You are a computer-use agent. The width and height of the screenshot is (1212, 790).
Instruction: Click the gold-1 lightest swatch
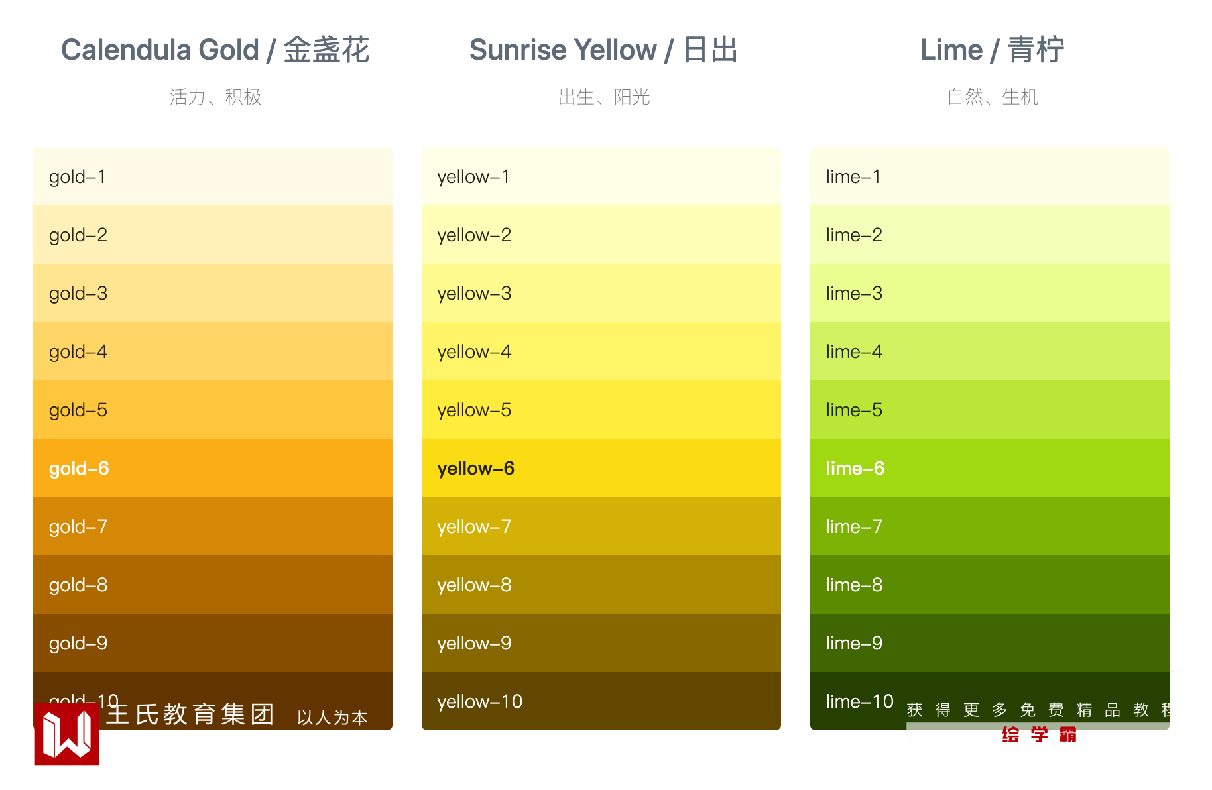click(x=212, y=176)
